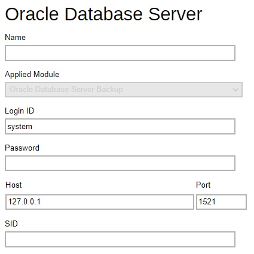254x254 pixels.
Task: Open the Applied Module dropdown
Action: click(x=124, y=90)
